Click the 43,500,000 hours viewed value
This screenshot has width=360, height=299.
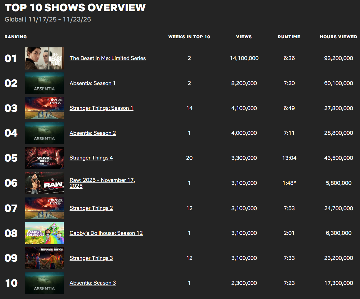pos(339,158)
